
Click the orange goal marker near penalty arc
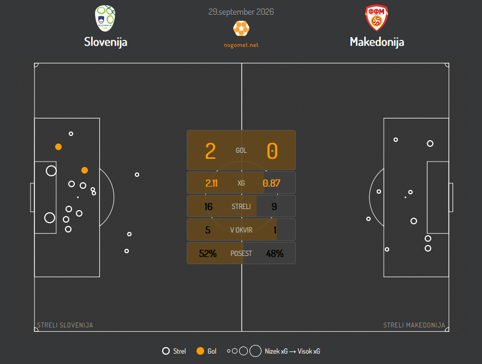tap(85, 170)
